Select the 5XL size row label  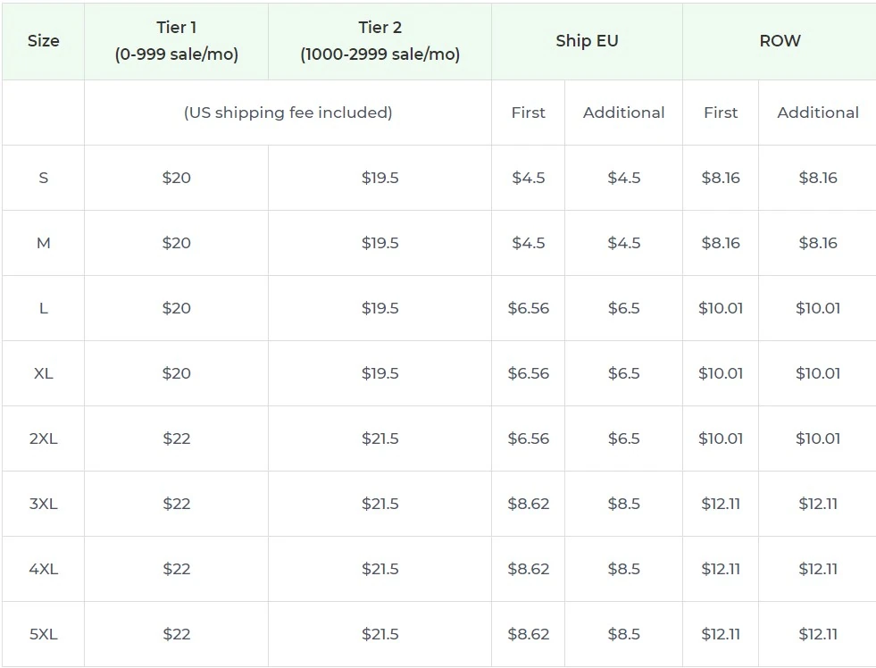tap(43, 634)
